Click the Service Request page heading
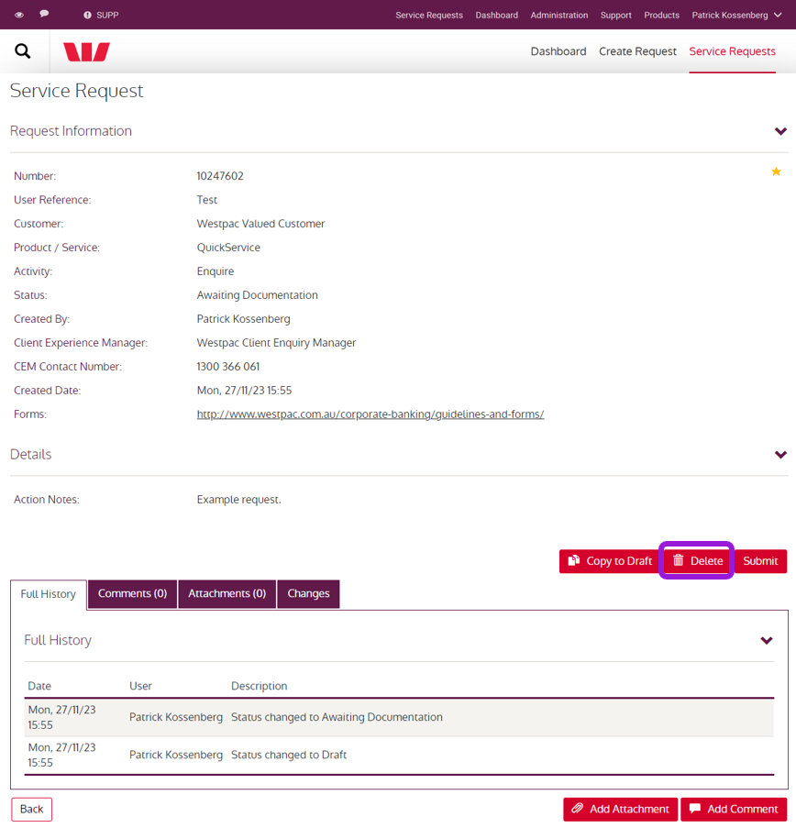 tap(77, 91)
